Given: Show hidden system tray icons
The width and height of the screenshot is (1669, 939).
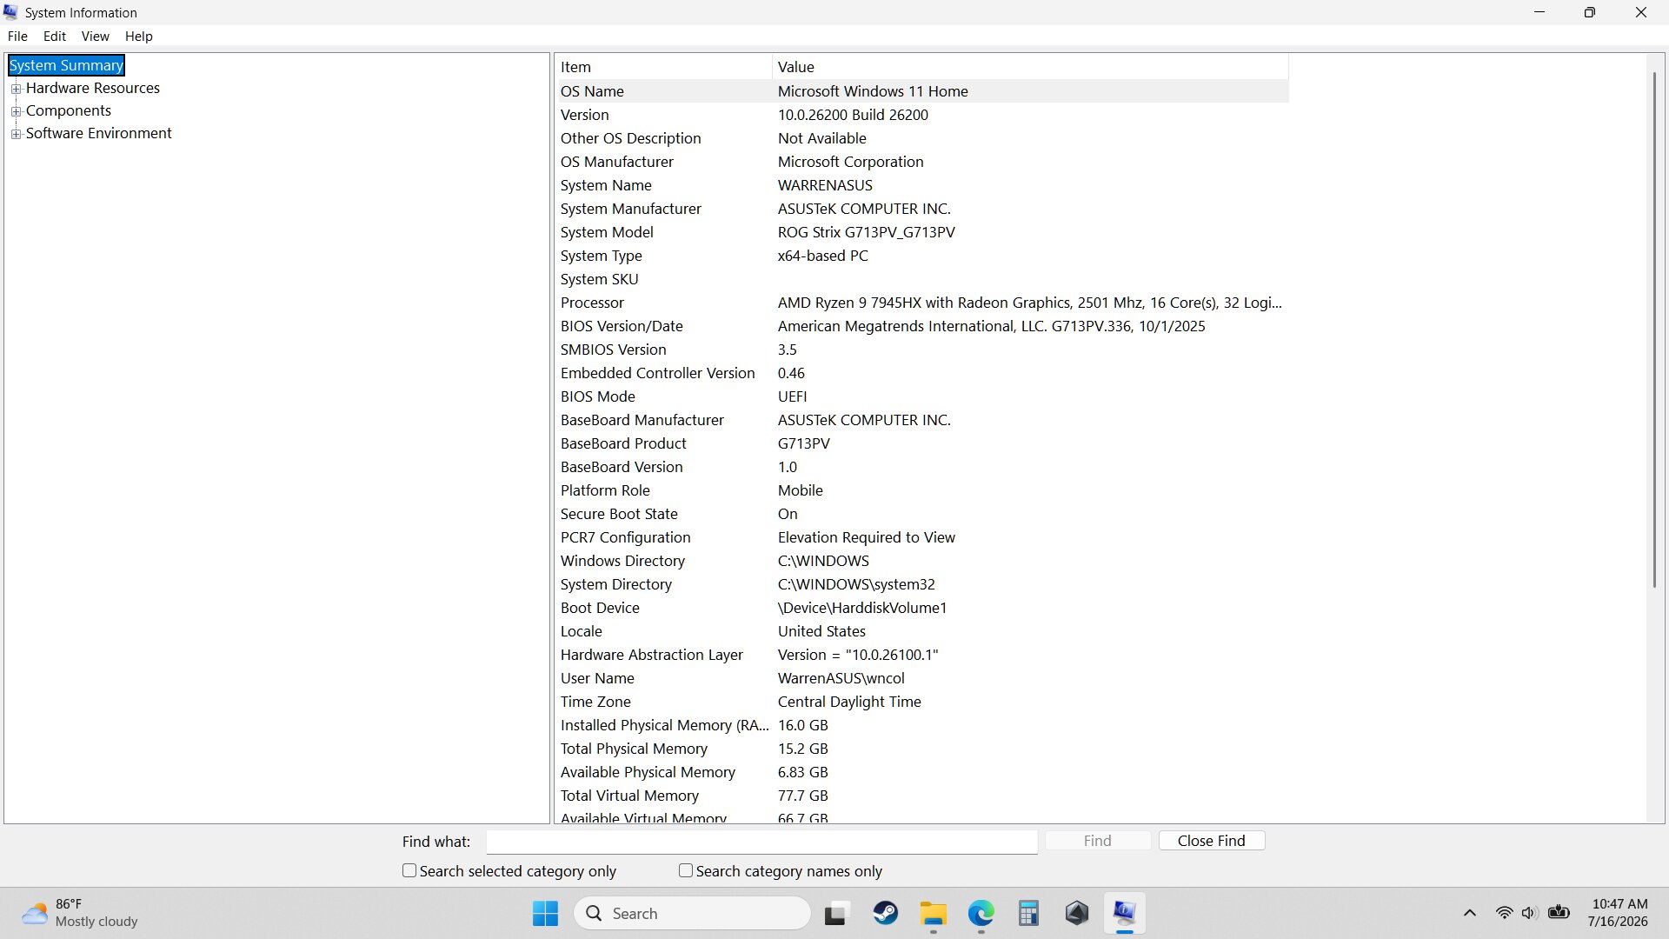Looking at the screenshot, I should point(1470,913).
